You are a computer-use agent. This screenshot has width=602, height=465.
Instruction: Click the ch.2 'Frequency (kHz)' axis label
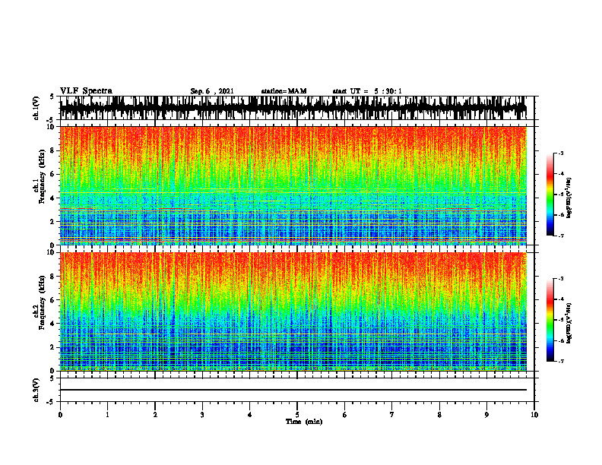41,302
